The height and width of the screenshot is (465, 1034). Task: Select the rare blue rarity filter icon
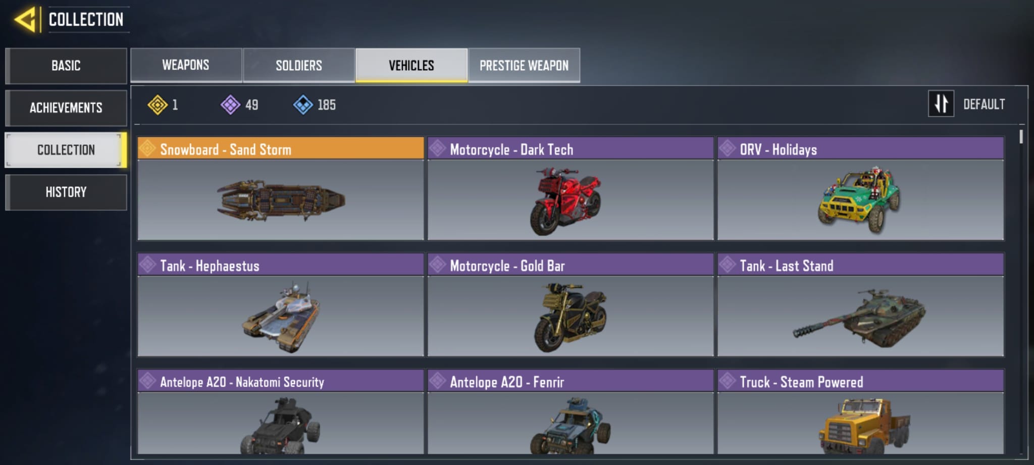[x=303, y=105]
